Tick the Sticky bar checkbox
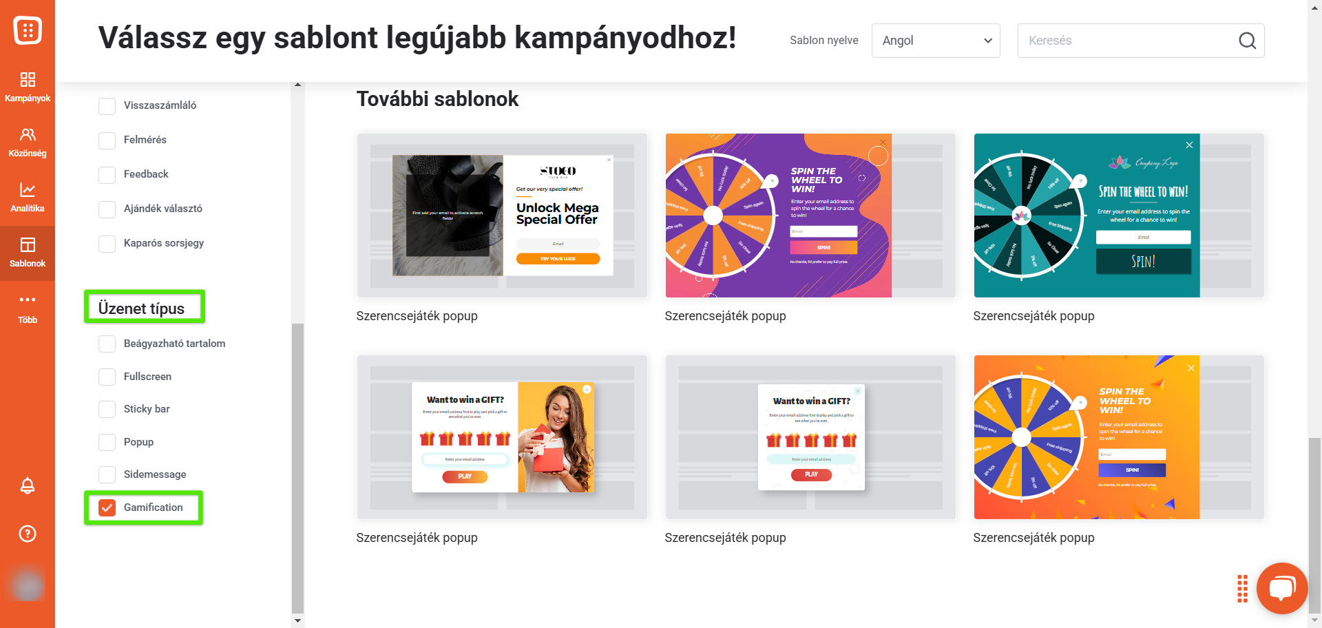 [x=107, y=409]
